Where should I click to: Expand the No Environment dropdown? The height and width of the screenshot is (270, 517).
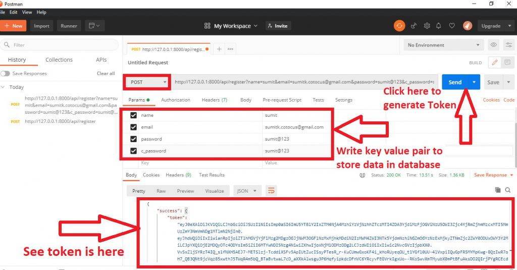click(443, 45)
